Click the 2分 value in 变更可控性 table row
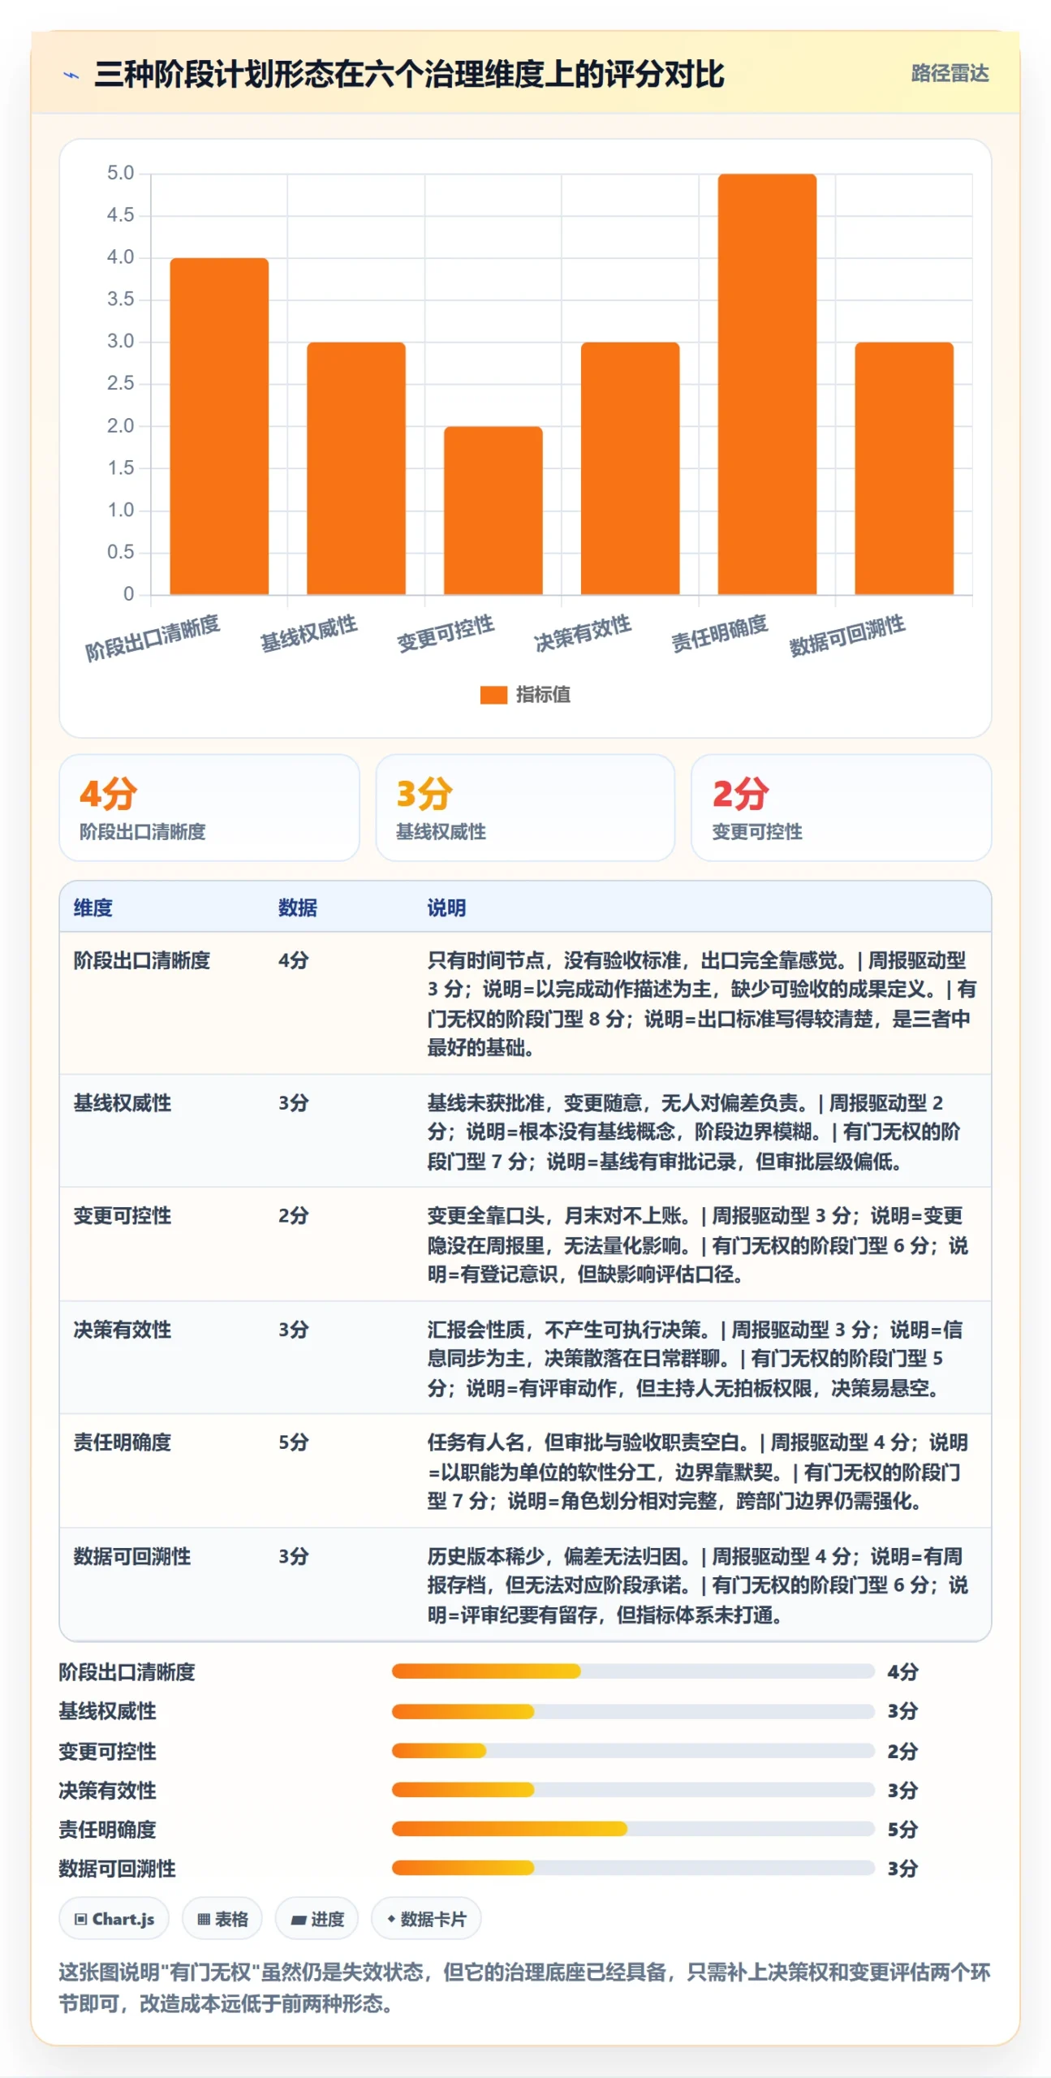 (x=293, y=1215)
